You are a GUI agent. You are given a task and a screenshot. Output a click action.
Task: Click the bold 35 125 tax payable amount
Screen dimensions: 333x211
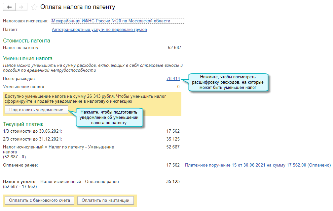173,182
